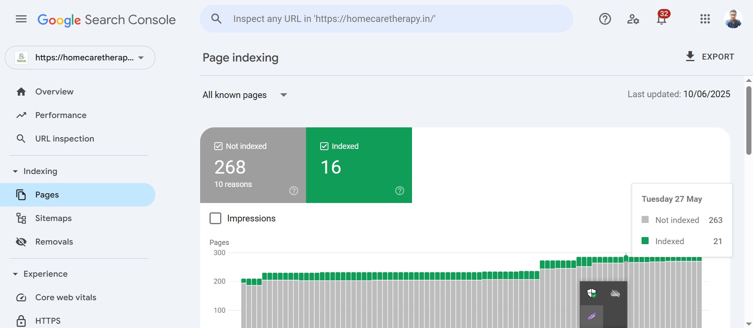Click the Removals crossed-eye icon
Screen dimensions: 753x328
21,242
